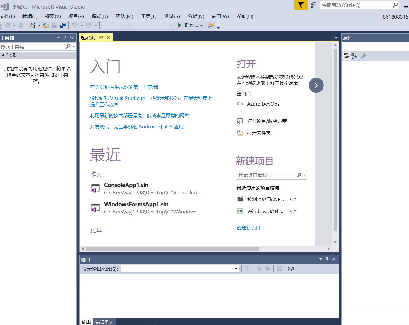Click the 'build your first app in 5 minutes' link
The height and width of the screenshot is (325, 409).
tap(124, 87)
